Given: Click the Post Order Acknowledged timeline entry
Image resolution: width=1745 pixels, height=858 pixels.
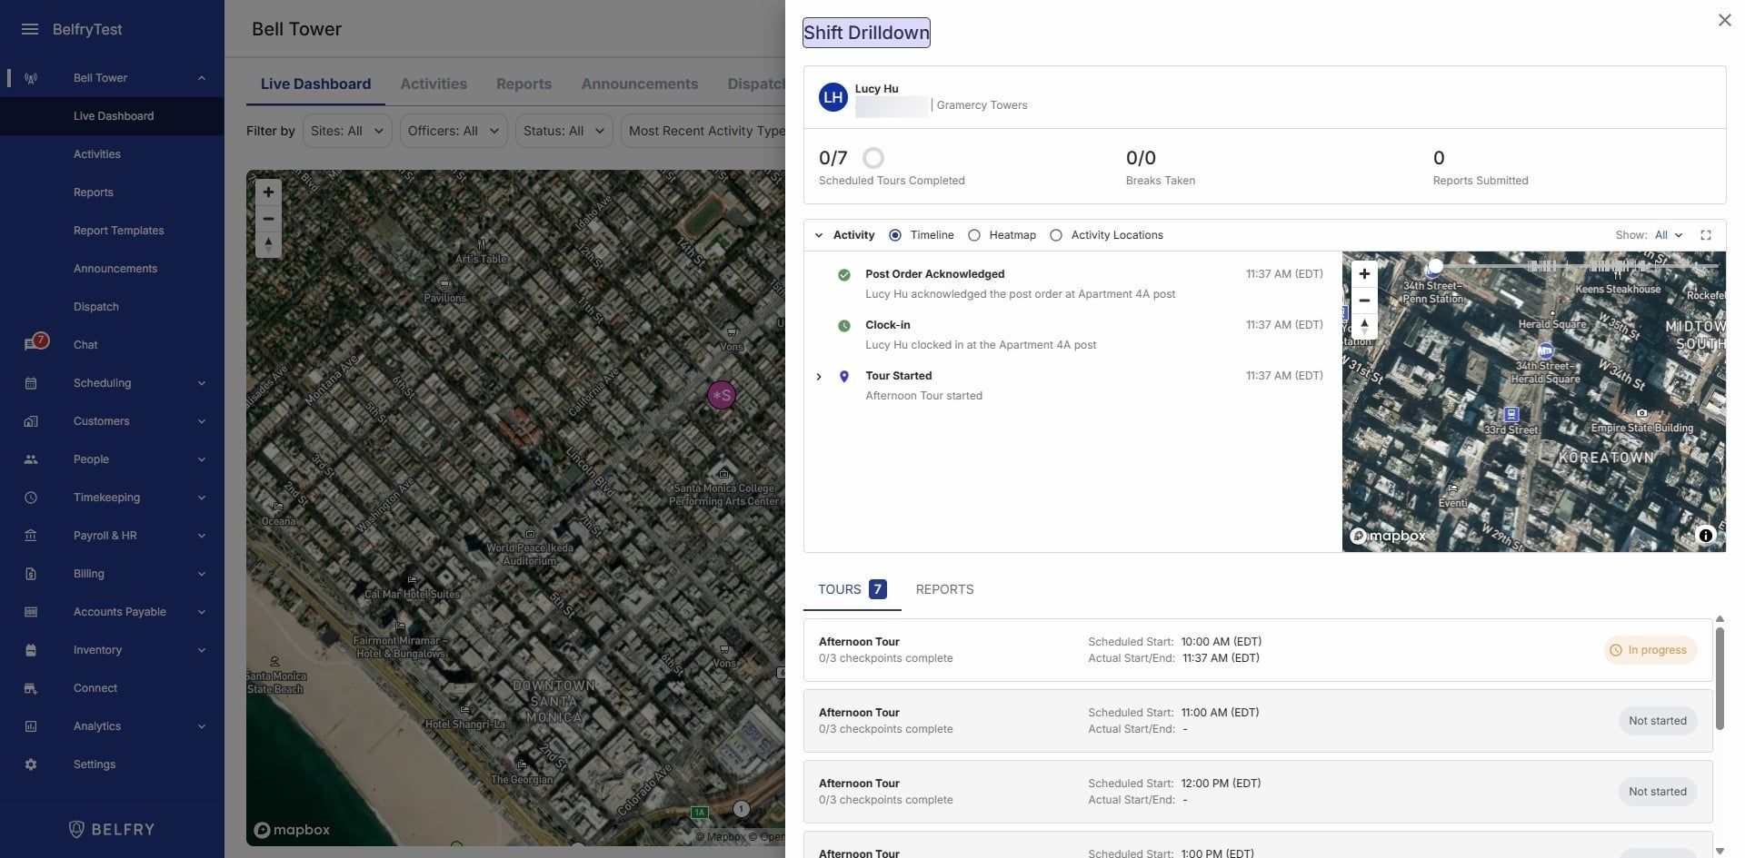Looking at the screenshot, I should point(1079,283).
